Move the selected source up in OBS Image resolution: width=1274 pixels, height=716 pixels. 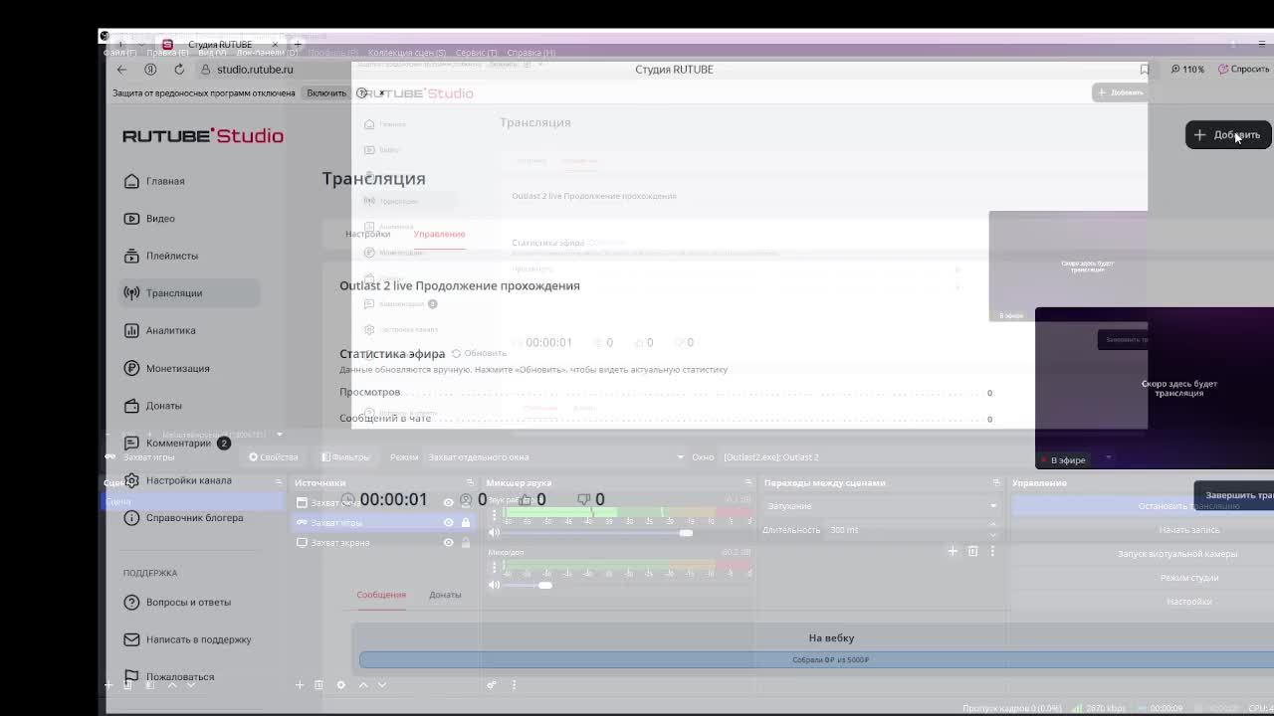(362, 684)
